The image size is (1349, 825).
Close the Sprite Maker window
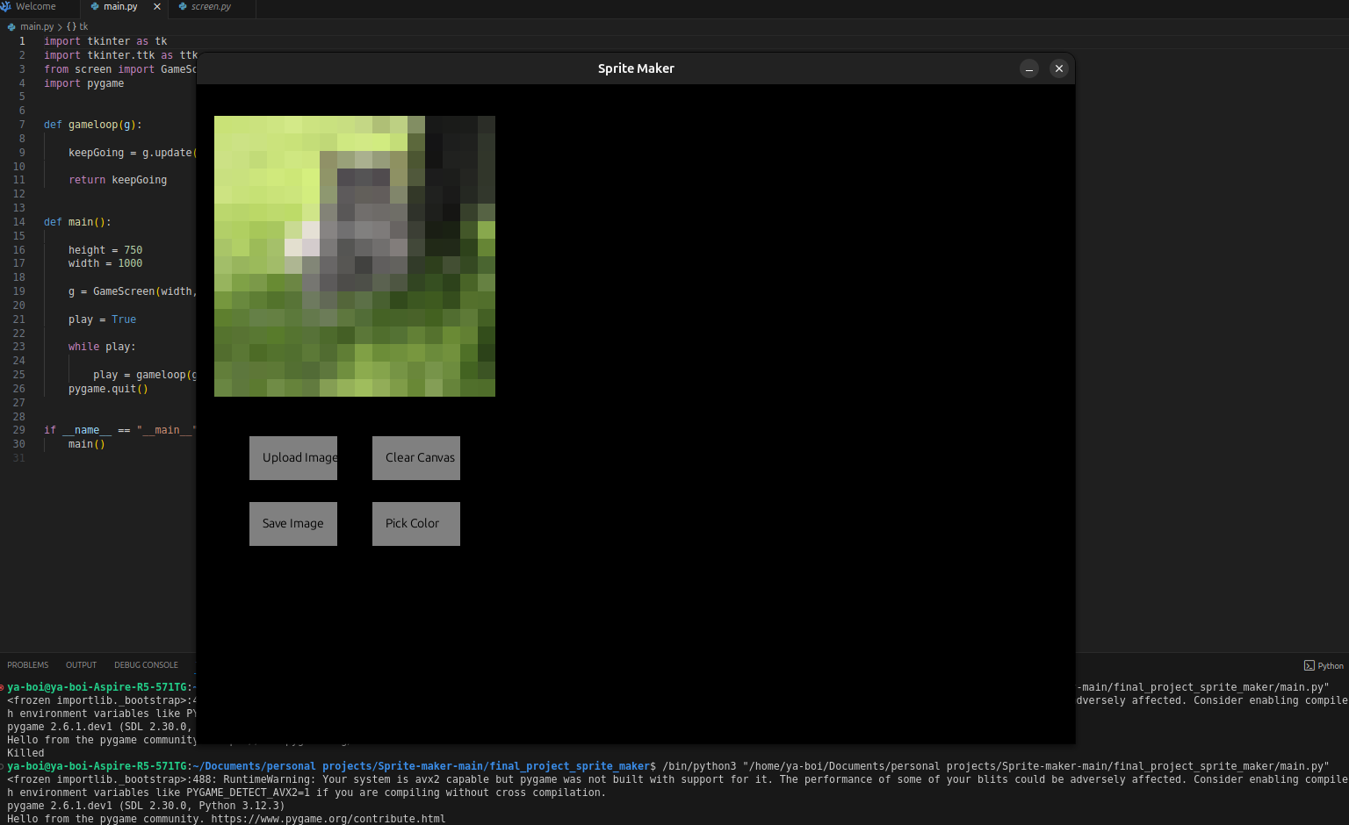click(x=1058, y=68)
